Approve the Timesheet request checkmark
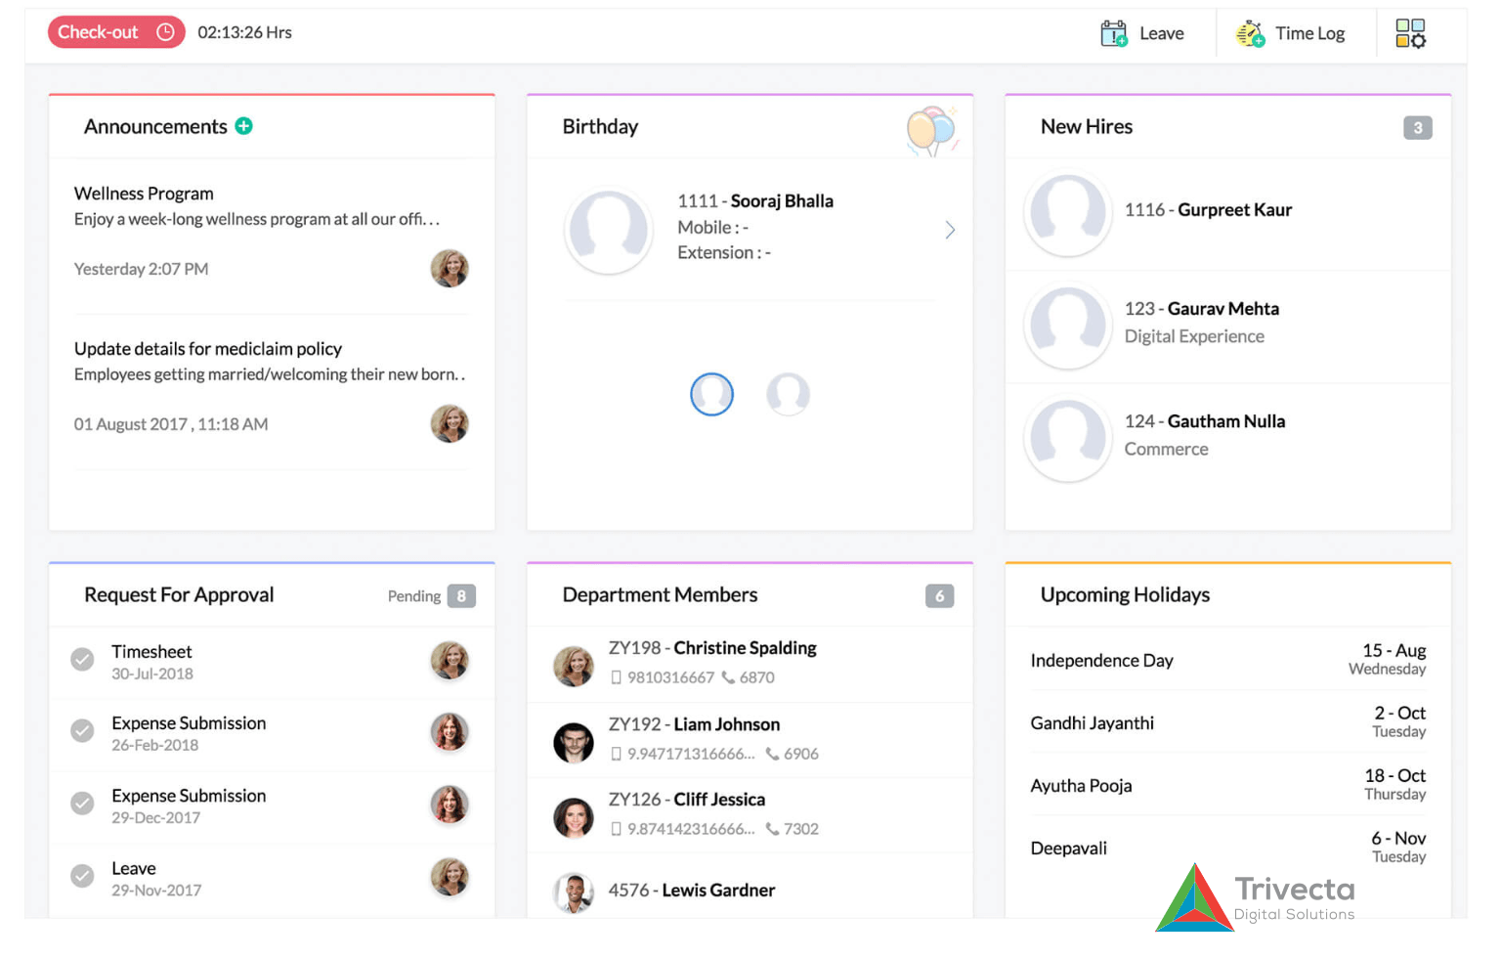Screen dimensions: 1501x958 coord(83,660)
